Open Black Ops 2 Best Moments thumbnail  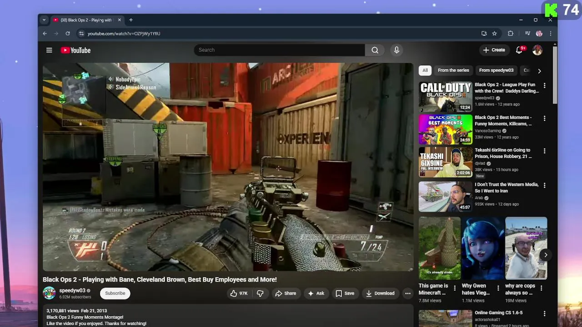(446, 129)
